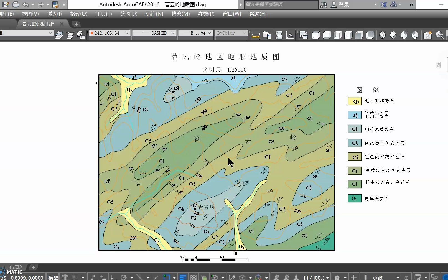Toggle object snap in status bar

(x=166, y=277)
